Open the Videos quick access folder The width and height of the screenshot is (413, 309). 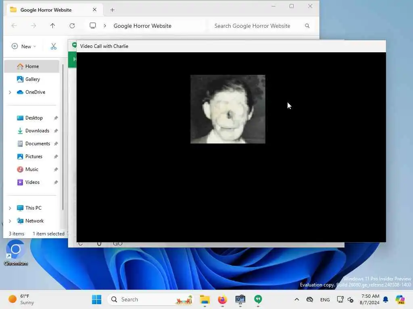[x=32, y=182]
